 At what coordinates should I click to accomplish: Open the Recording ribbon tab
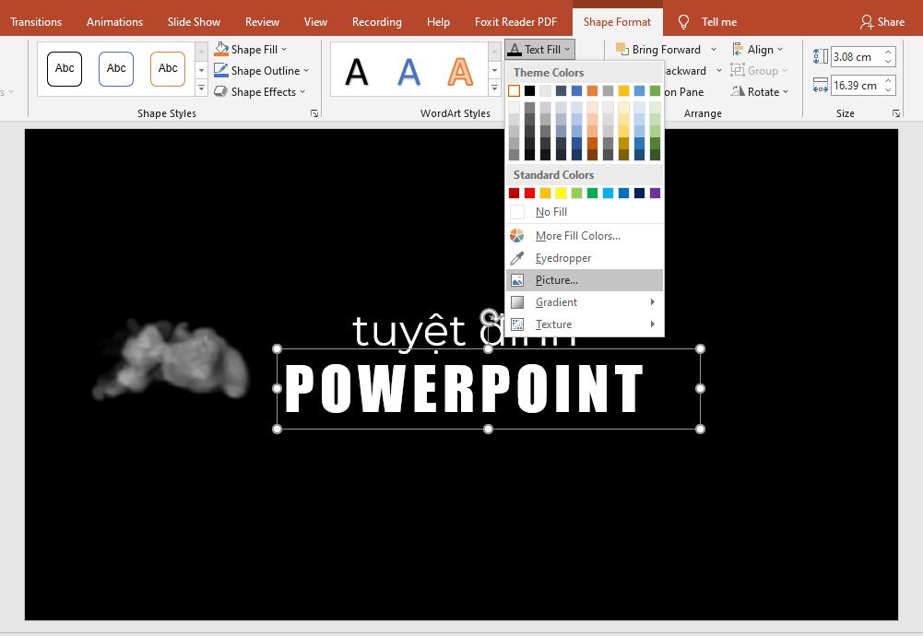377,21
